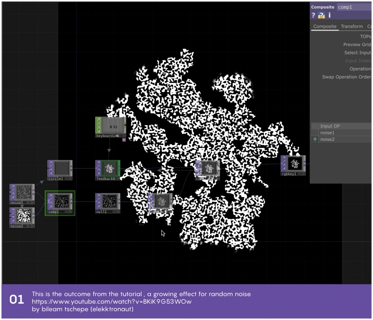Screen dimensions: 373x320
Task: Switch to the Composite parameter tab
Action: pyautogui.click(x=325, y=26)
